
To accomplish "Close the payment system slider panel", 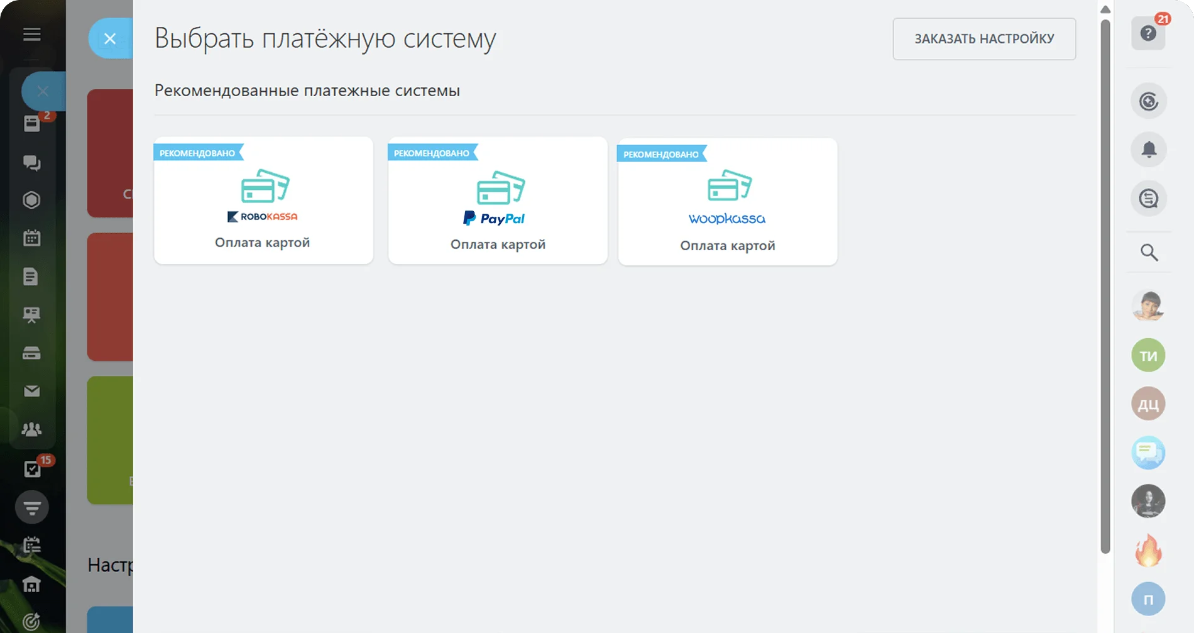I will 110,39.
